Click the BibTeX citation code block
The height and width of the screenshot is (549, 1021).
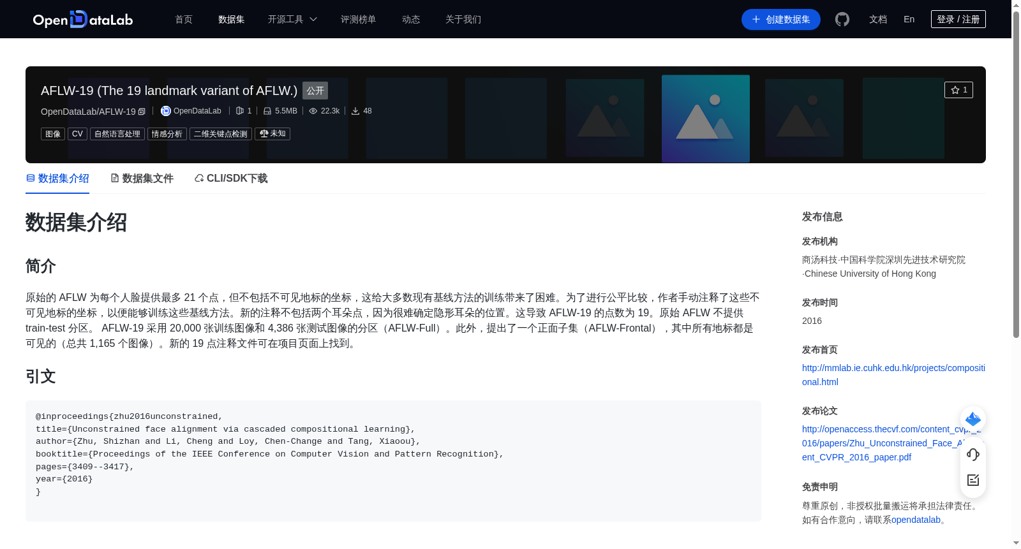(393, 460)
